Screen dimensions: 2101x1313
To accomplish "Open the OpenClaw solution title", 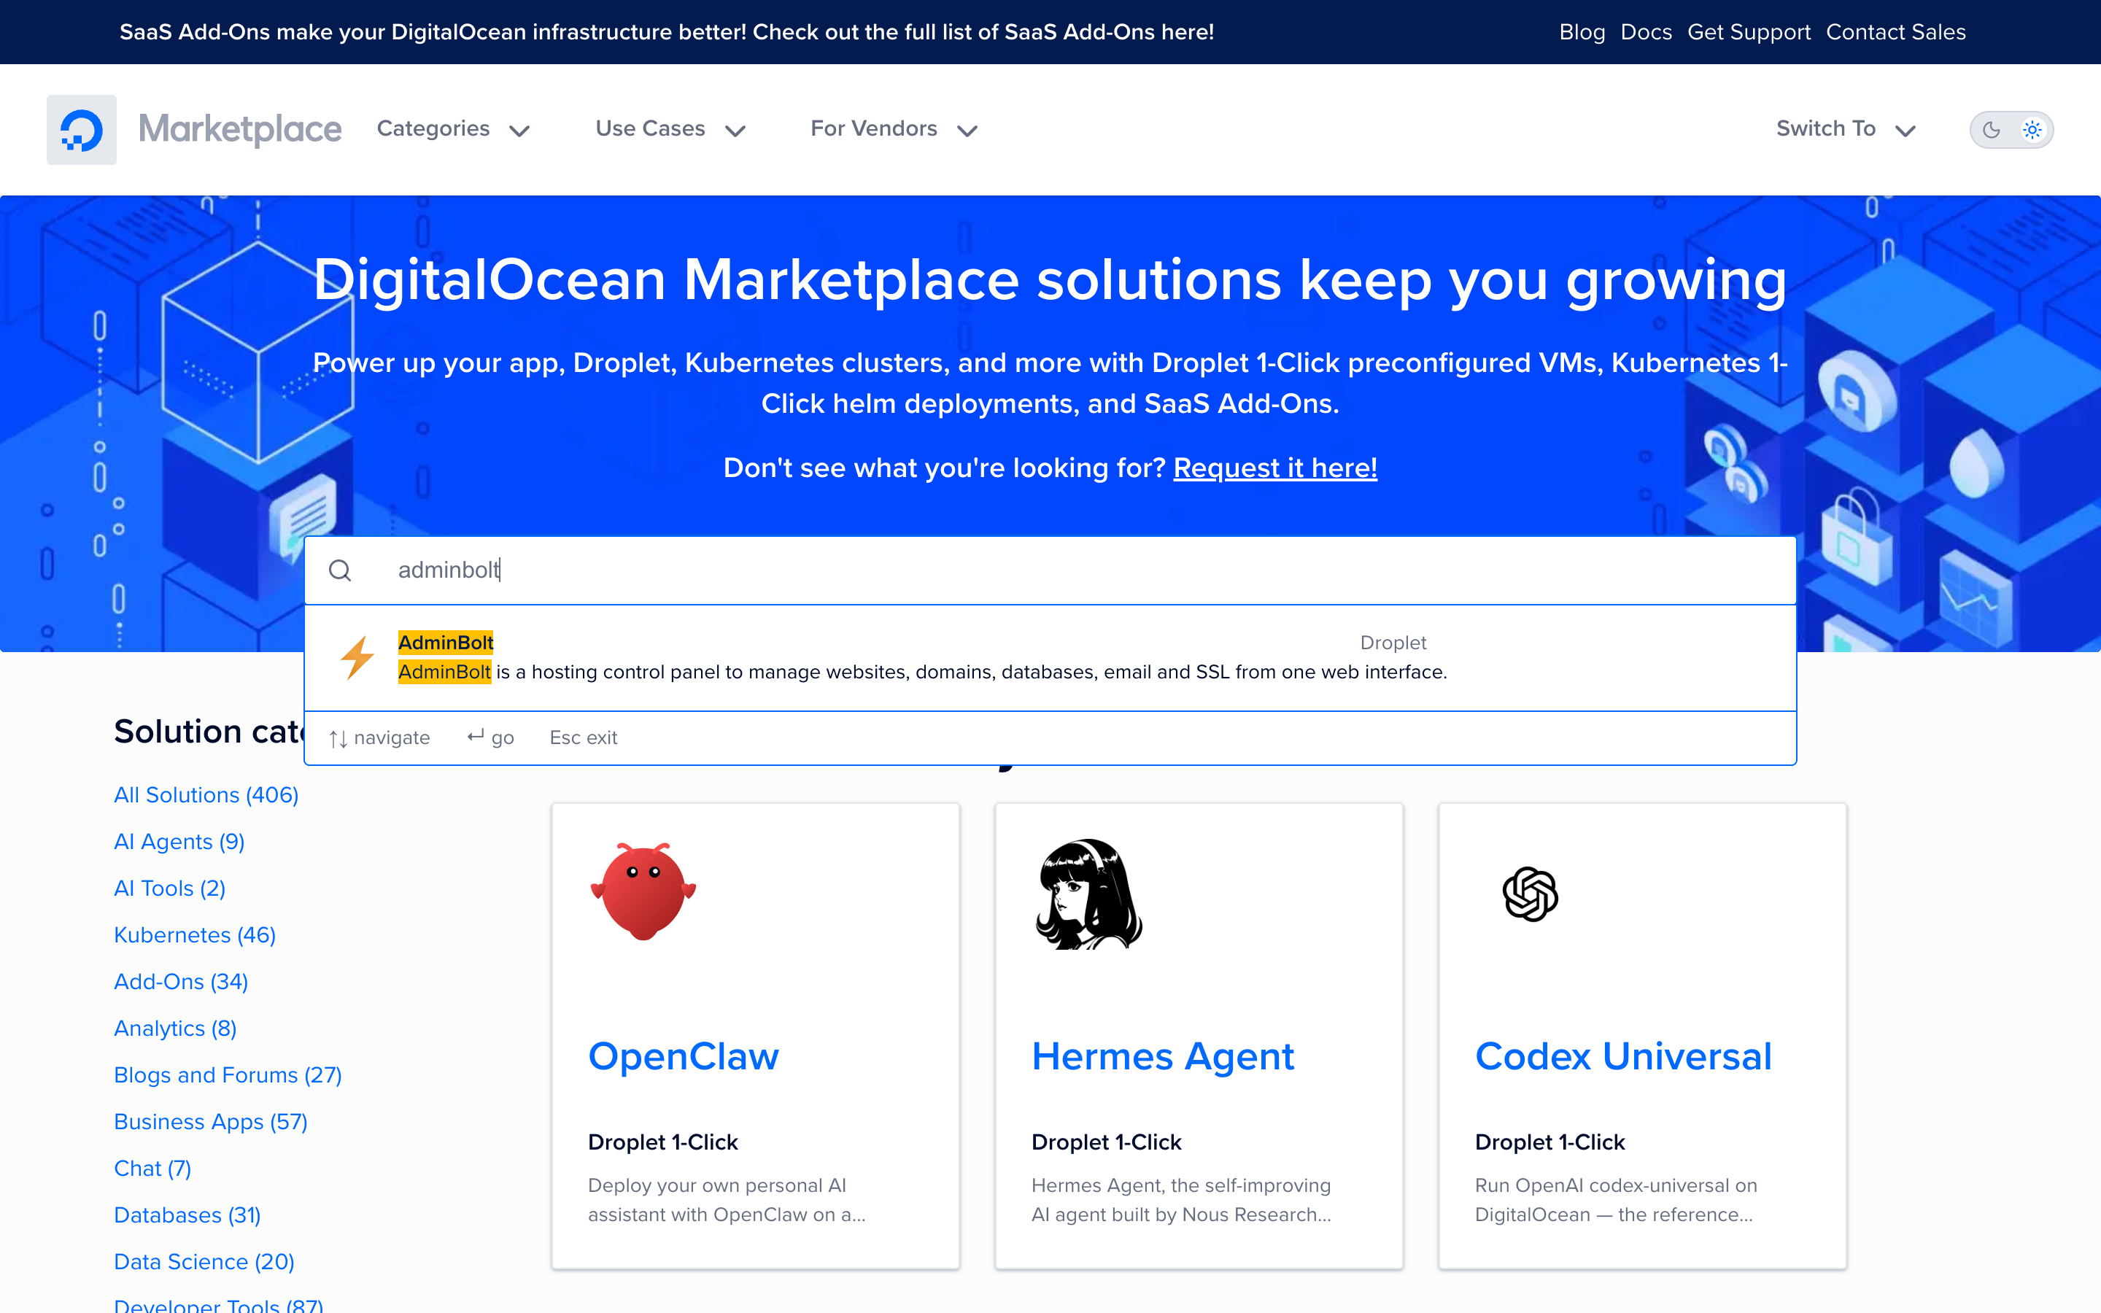I will coord(684,1057).
